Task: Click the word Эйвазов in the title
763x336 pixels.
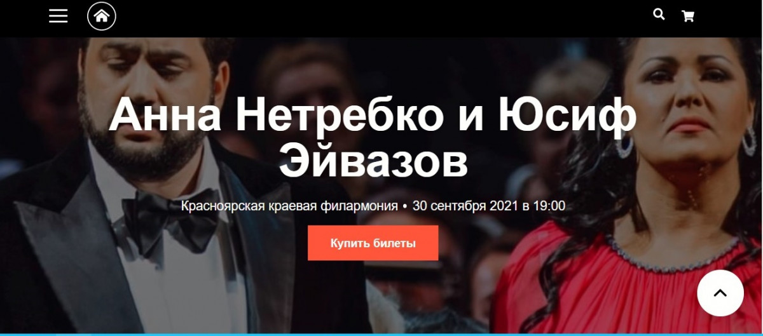Action: pos(373,161)
